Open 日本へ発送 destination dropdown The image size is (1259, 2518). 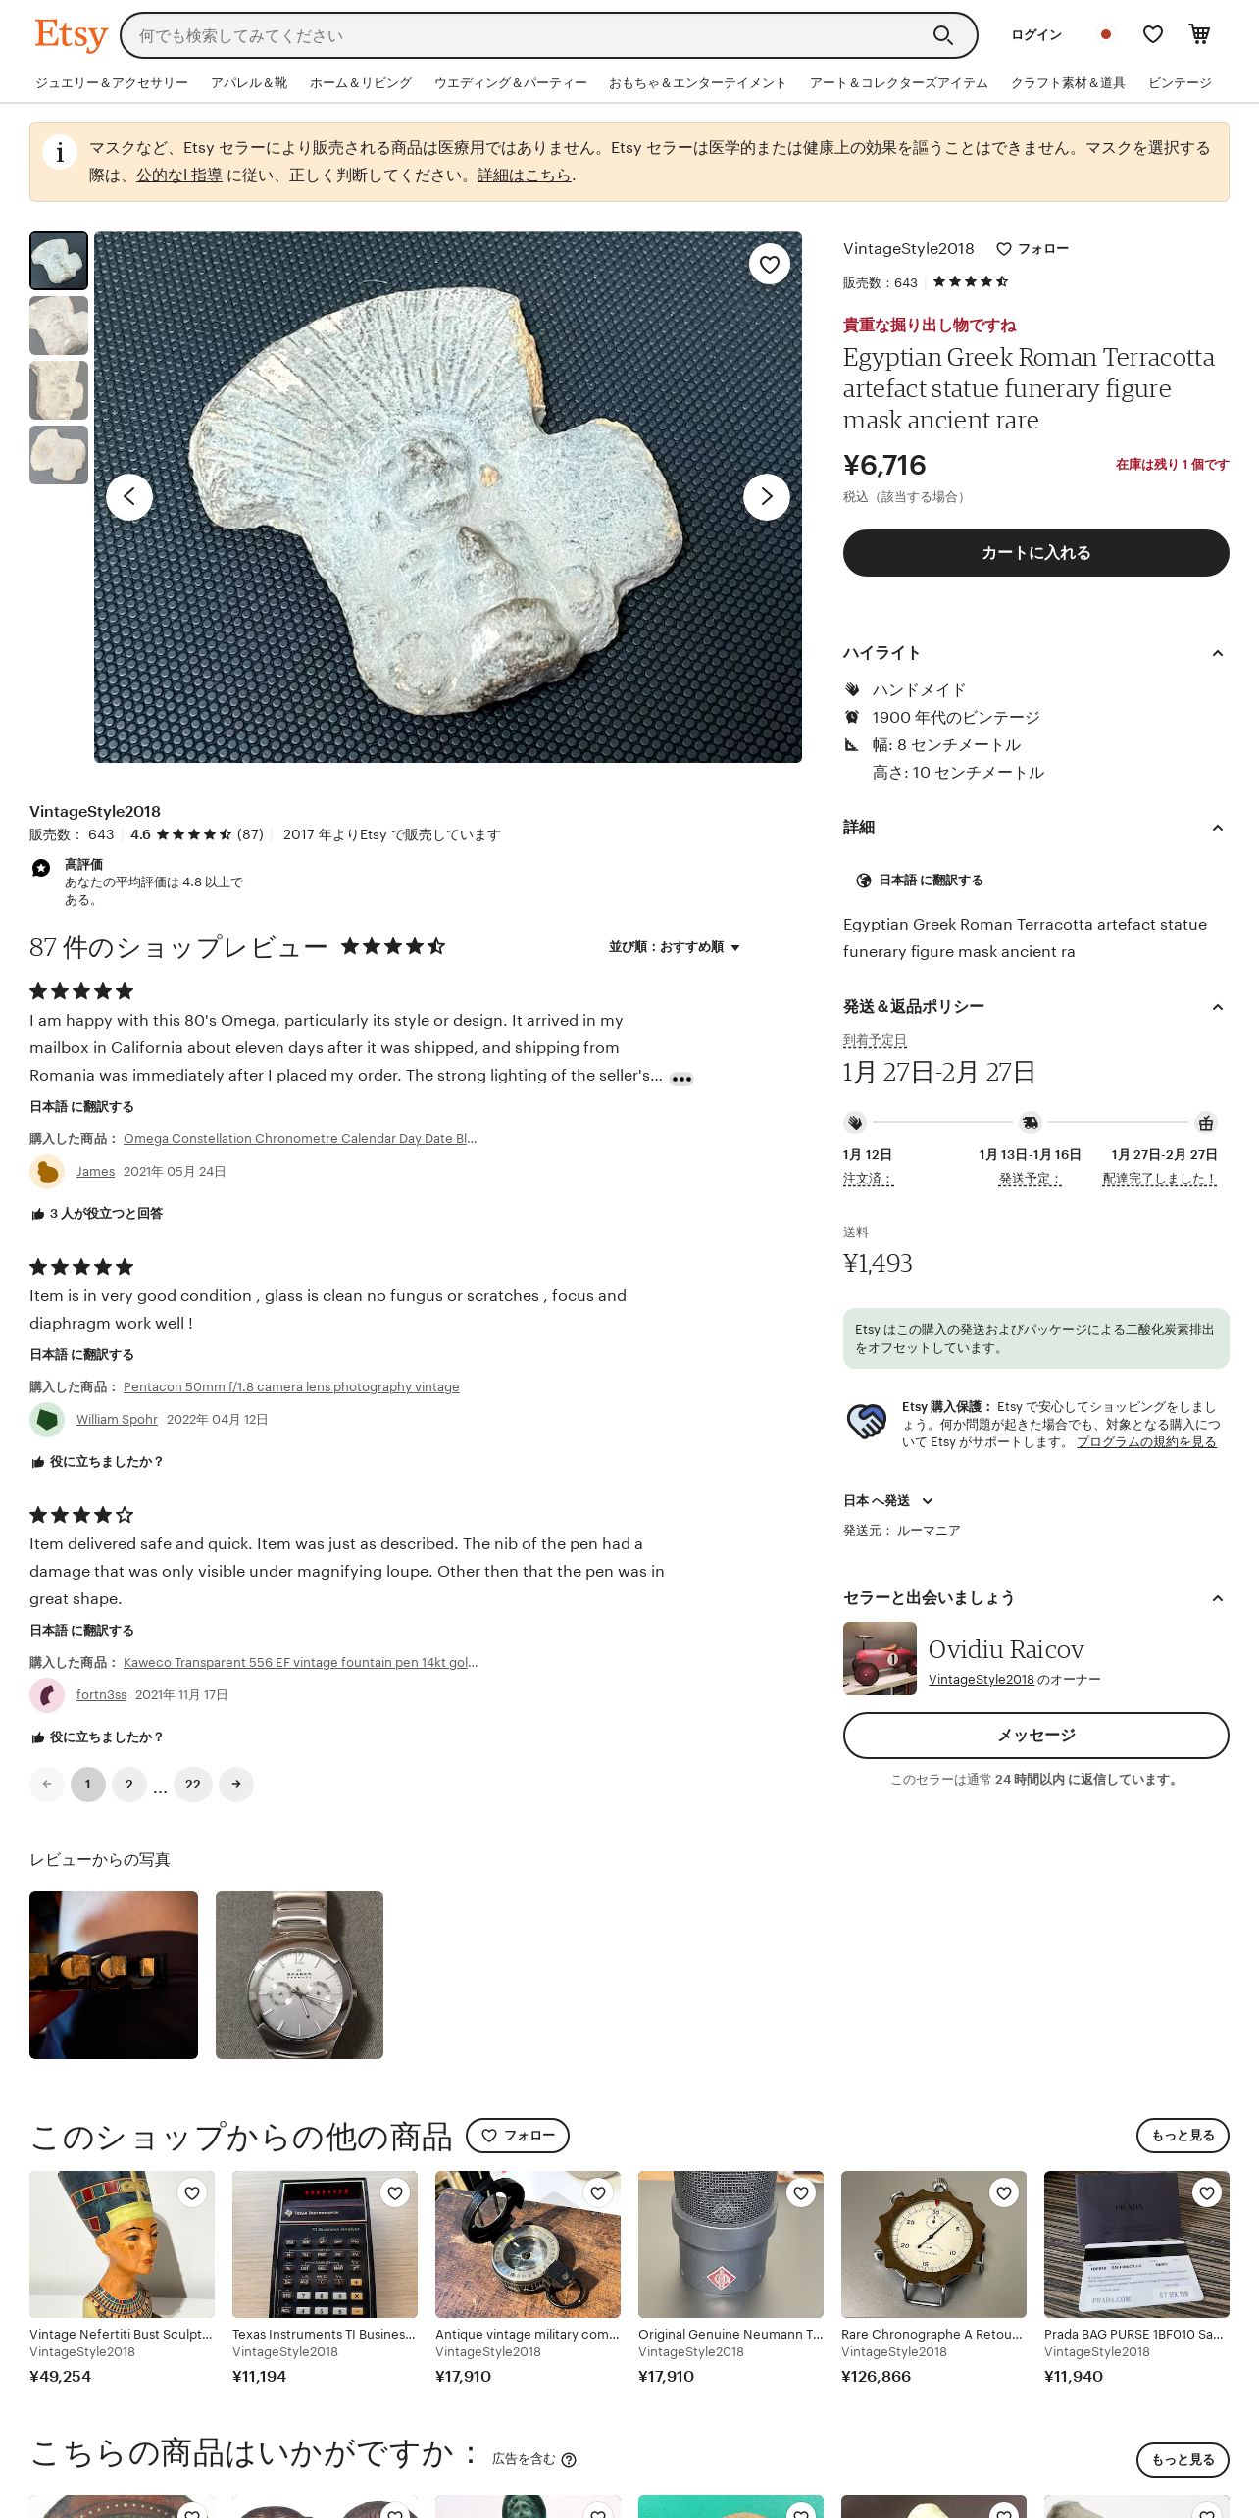pyautogui.click(x=888, y=1501)
